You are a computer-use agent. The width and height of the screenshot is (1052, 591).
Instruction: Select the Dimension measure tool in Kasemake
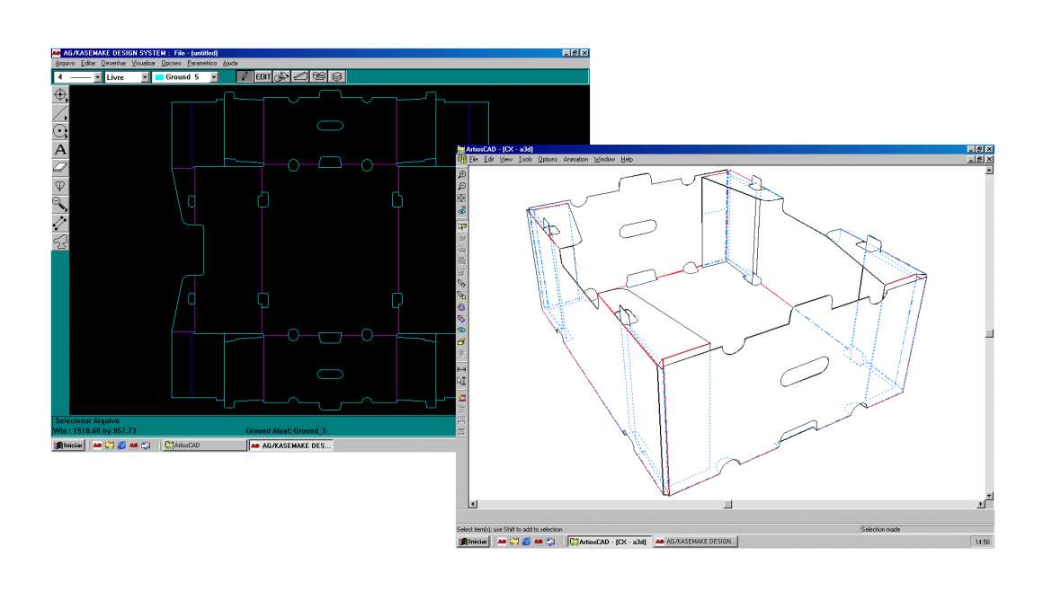60,223
